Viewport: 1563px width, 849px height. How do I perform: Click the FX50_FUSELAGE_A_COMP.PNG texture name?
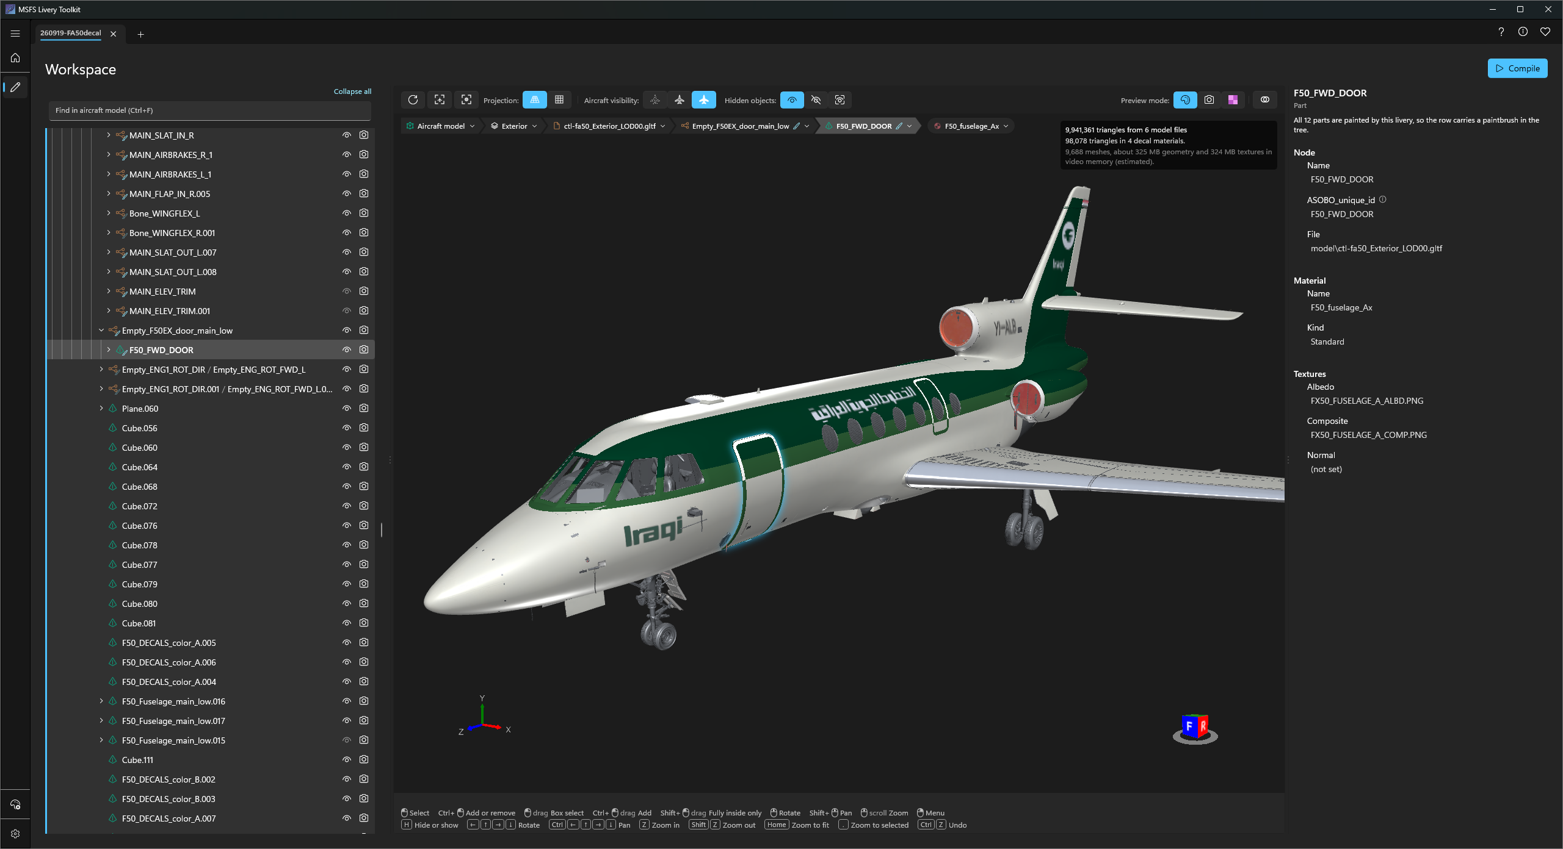[x=1368, y=435]
